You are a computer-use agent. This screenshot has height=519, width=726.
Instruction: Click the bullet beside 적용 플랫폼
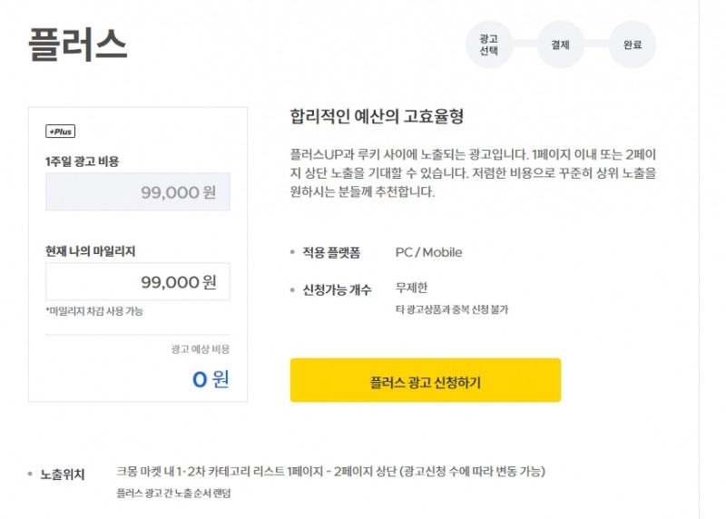(291, 252)
